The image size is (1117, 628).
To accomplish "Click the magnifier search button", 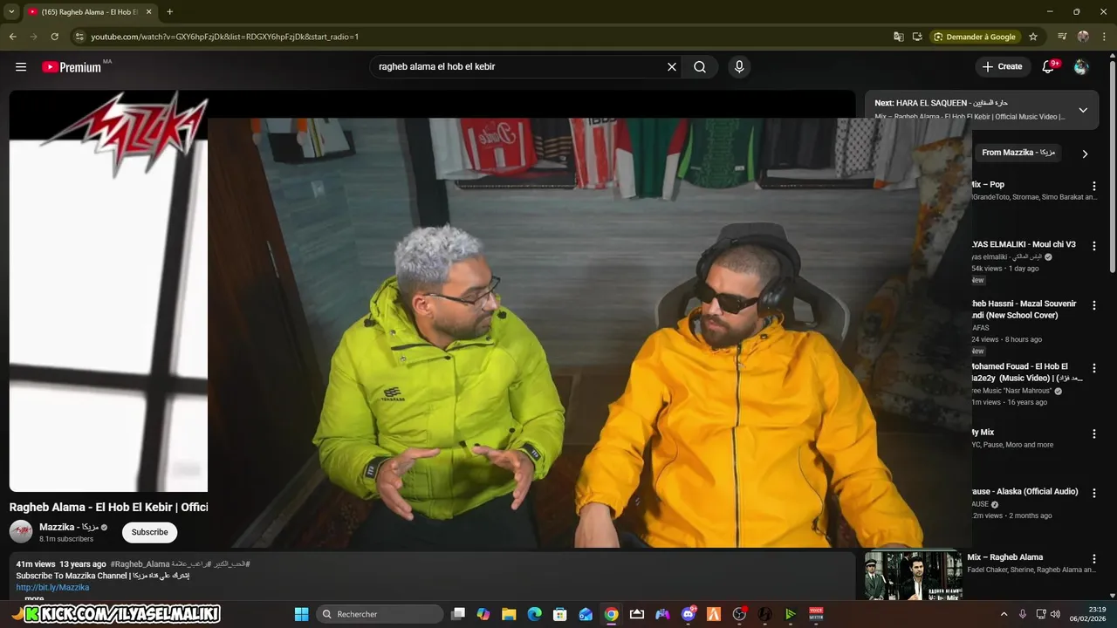I will [700, 67].
